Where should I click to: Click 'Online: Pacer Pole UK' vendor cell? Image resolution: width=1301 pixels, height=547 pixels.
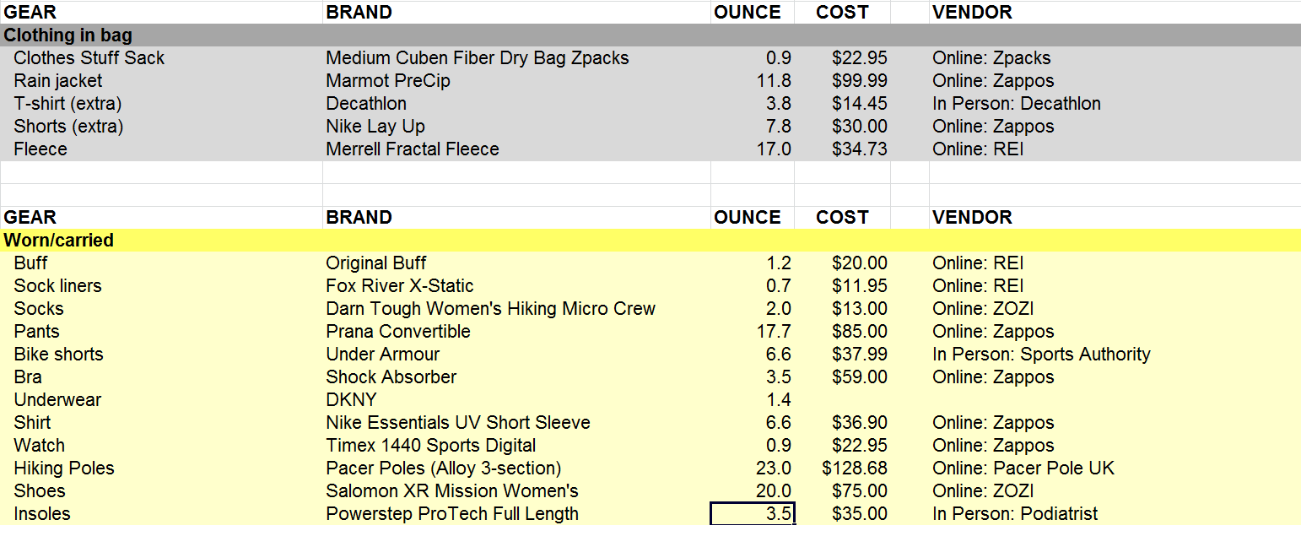coord(1023,468)
